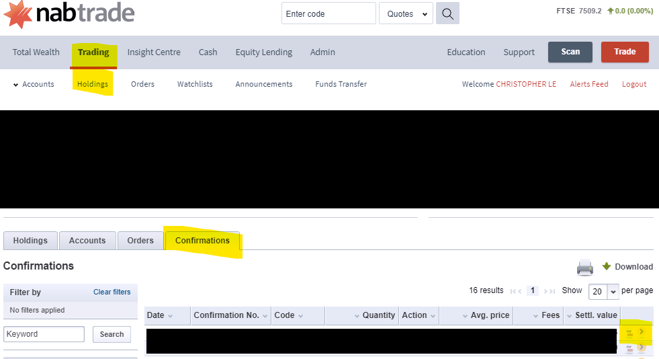
Task: Open the Total Wealth menu
Action: click(36, 52)
